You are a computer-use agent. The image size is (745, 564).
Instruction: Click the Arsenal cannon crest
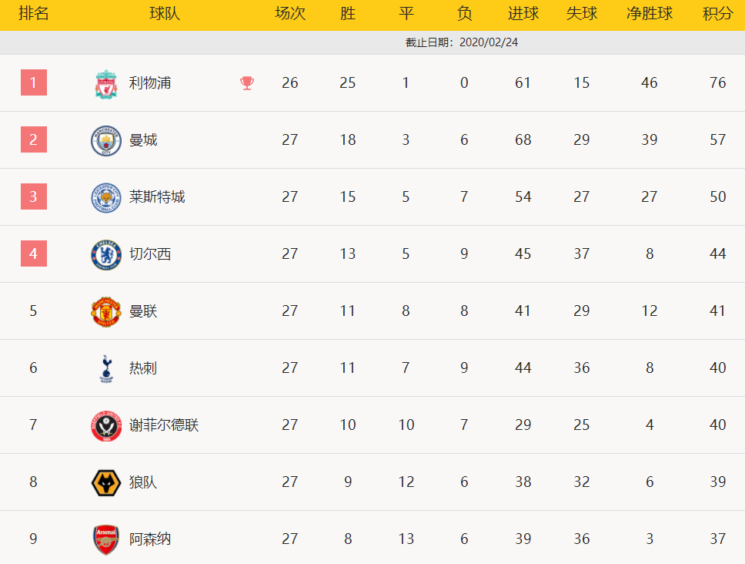coord(106,540)
